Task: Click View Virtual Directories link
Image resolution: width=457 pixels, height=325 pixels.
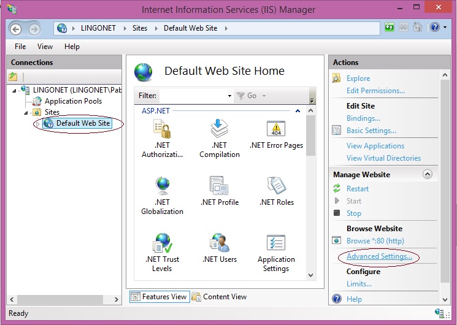Action: click(383, 158)
